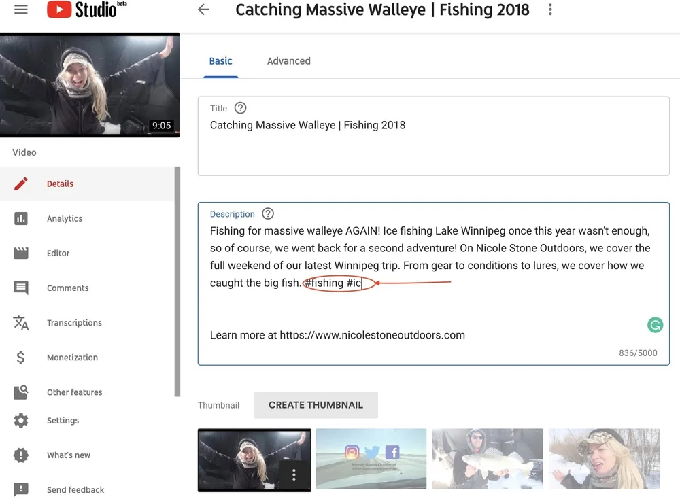Open the three-dot options menu
Viewport: 680px width, 503px height.
tap(550, 10)
